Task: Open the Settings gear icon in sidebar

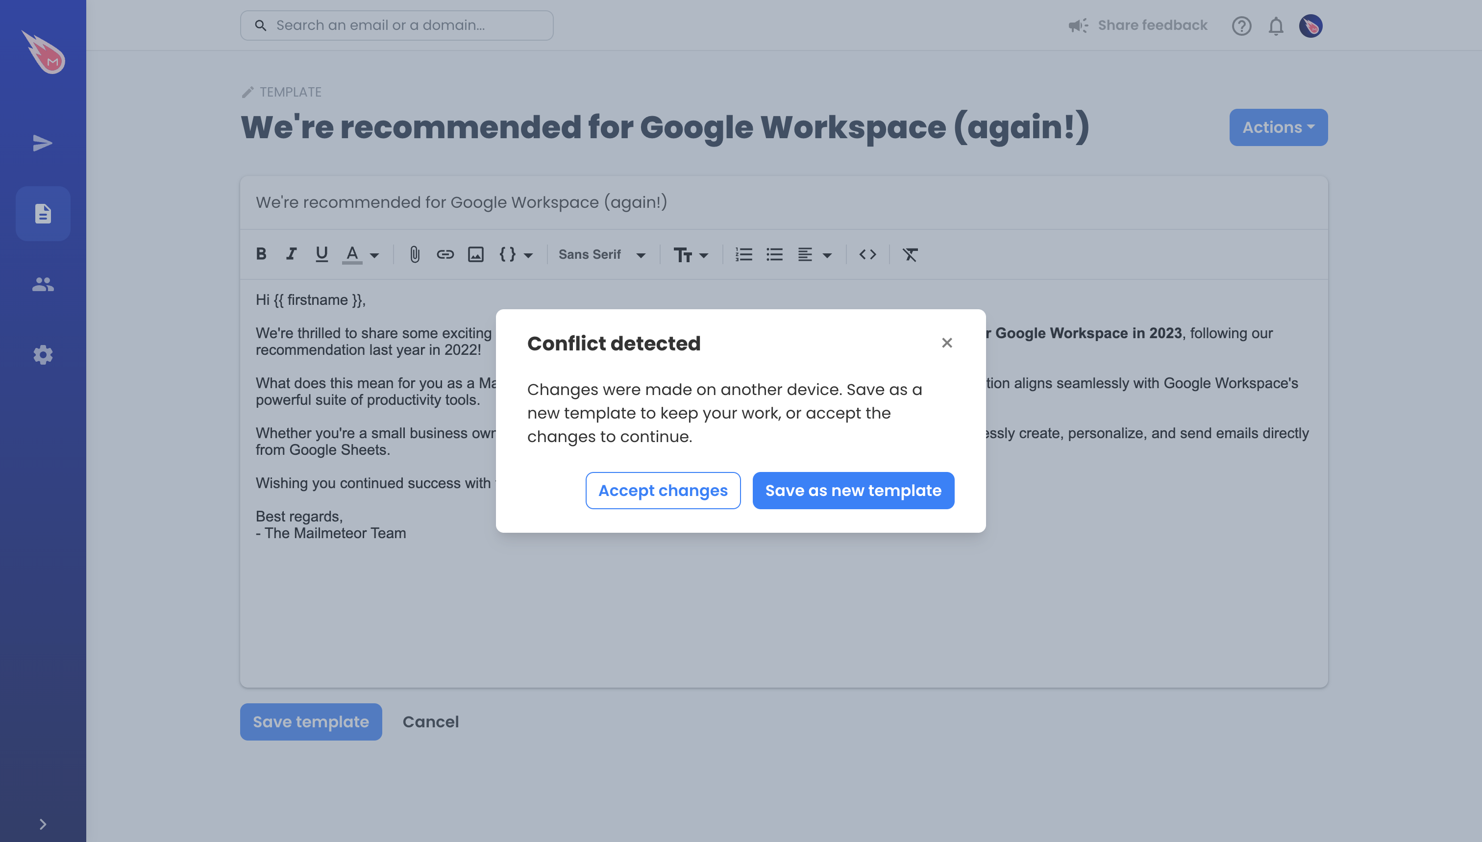Action: pos(43,354)
